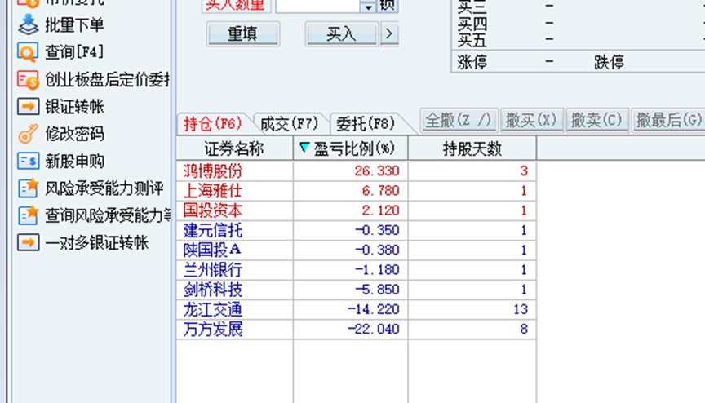Open 银证转帐 transfer arrow icon
Viewport: 705px width, 403px height.
[x=28, y=107]
